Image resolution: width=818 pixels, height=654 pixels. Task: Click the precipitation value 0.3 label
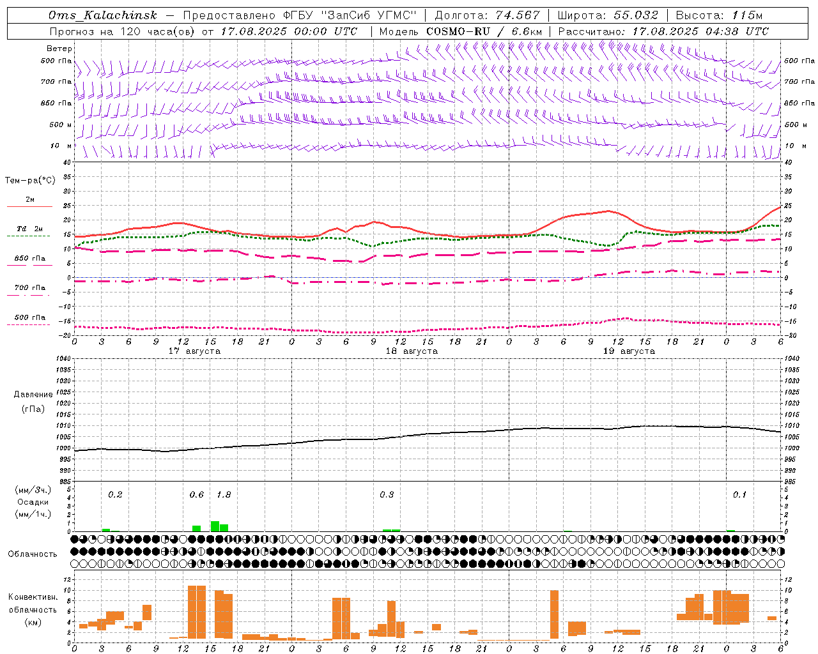[x=387, y=495]
